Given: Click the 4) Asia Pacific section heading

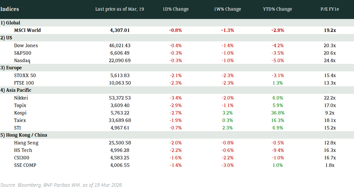Looking at the screenshot, I should click(16, 90).
